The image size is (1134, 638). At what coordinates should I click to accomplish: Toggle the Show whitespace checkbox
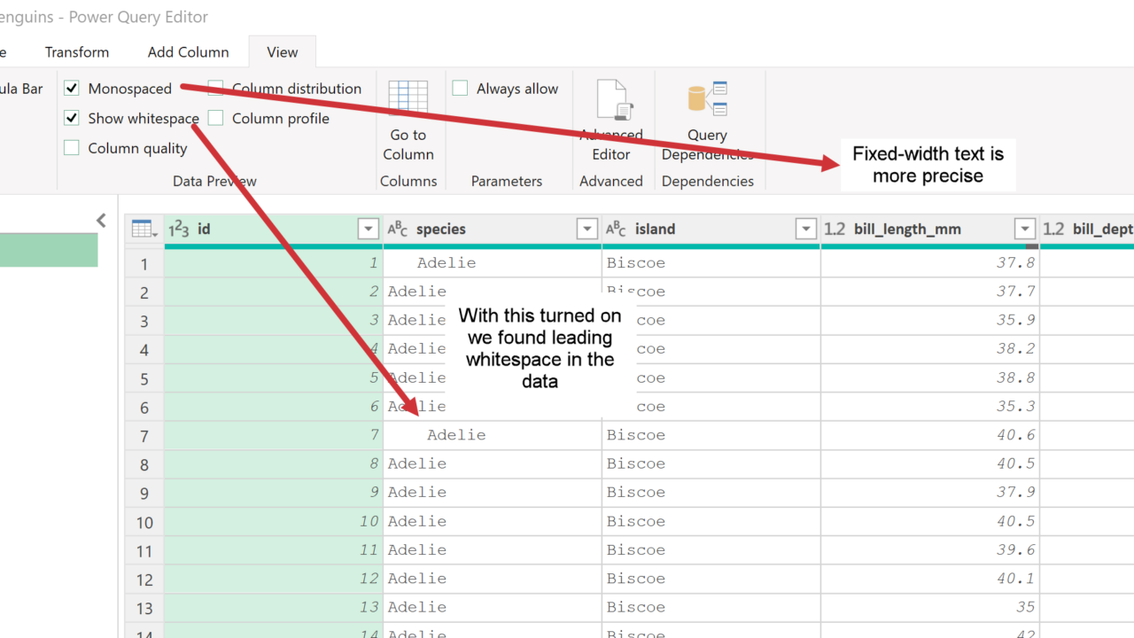[x=72, y=118]
